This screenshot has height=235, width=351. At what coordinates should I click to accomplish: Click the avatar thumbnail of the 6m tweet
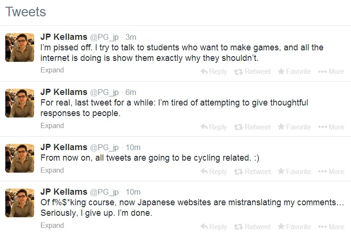click(20, 103)
